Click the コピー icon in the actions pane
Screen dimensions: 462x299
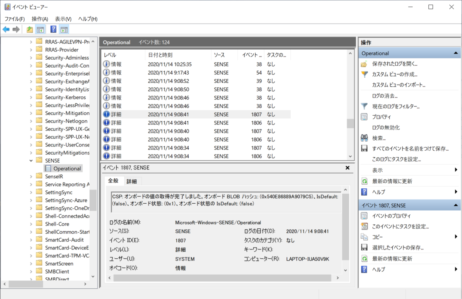[x=364, y=237]
